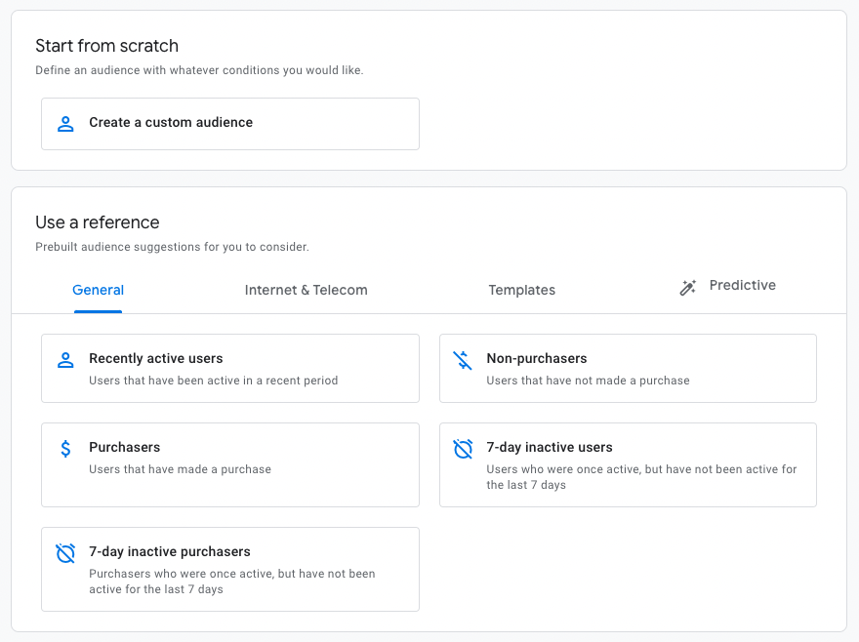Screen dimensions: 859x642
Task: Switch to the General tab
Action: tap(98, 290)
